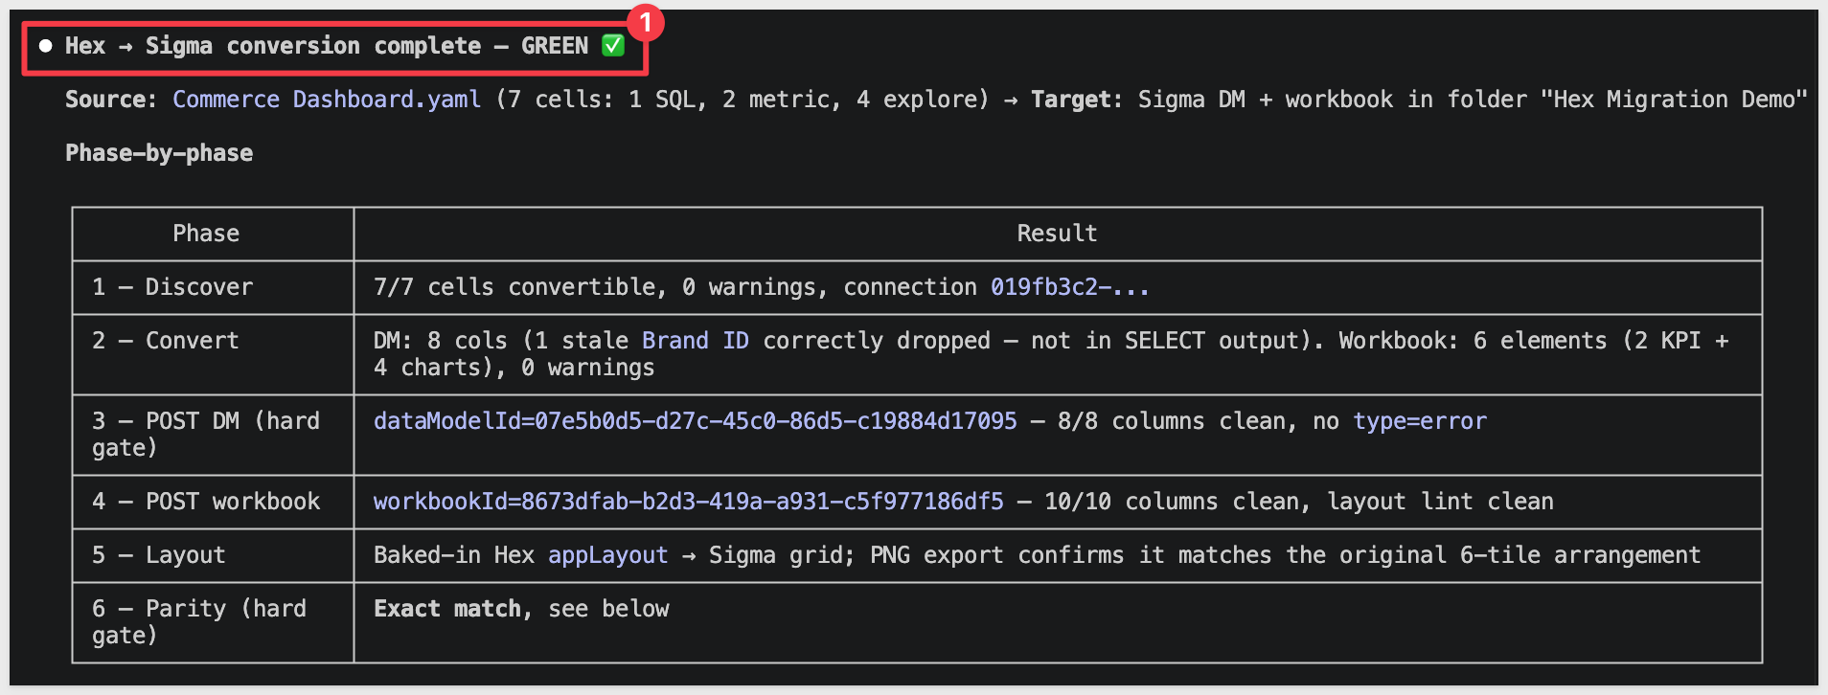
Task: Click the type=error highlighted code
Action: coord(1420,421)
